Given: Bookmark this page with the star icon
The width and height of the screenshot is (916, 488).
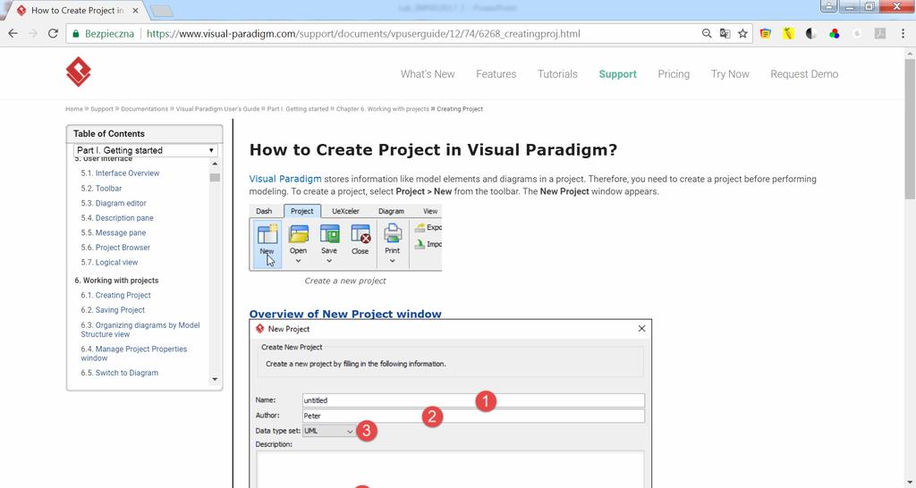Looking at the screenshot, I should (742, 34).
